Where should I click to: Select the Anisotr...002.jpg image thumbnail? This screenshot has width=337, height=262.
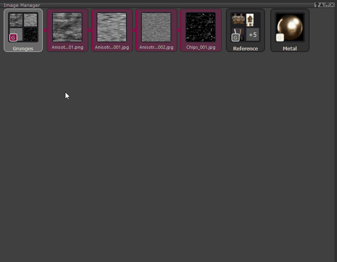[x=156, y=27]
